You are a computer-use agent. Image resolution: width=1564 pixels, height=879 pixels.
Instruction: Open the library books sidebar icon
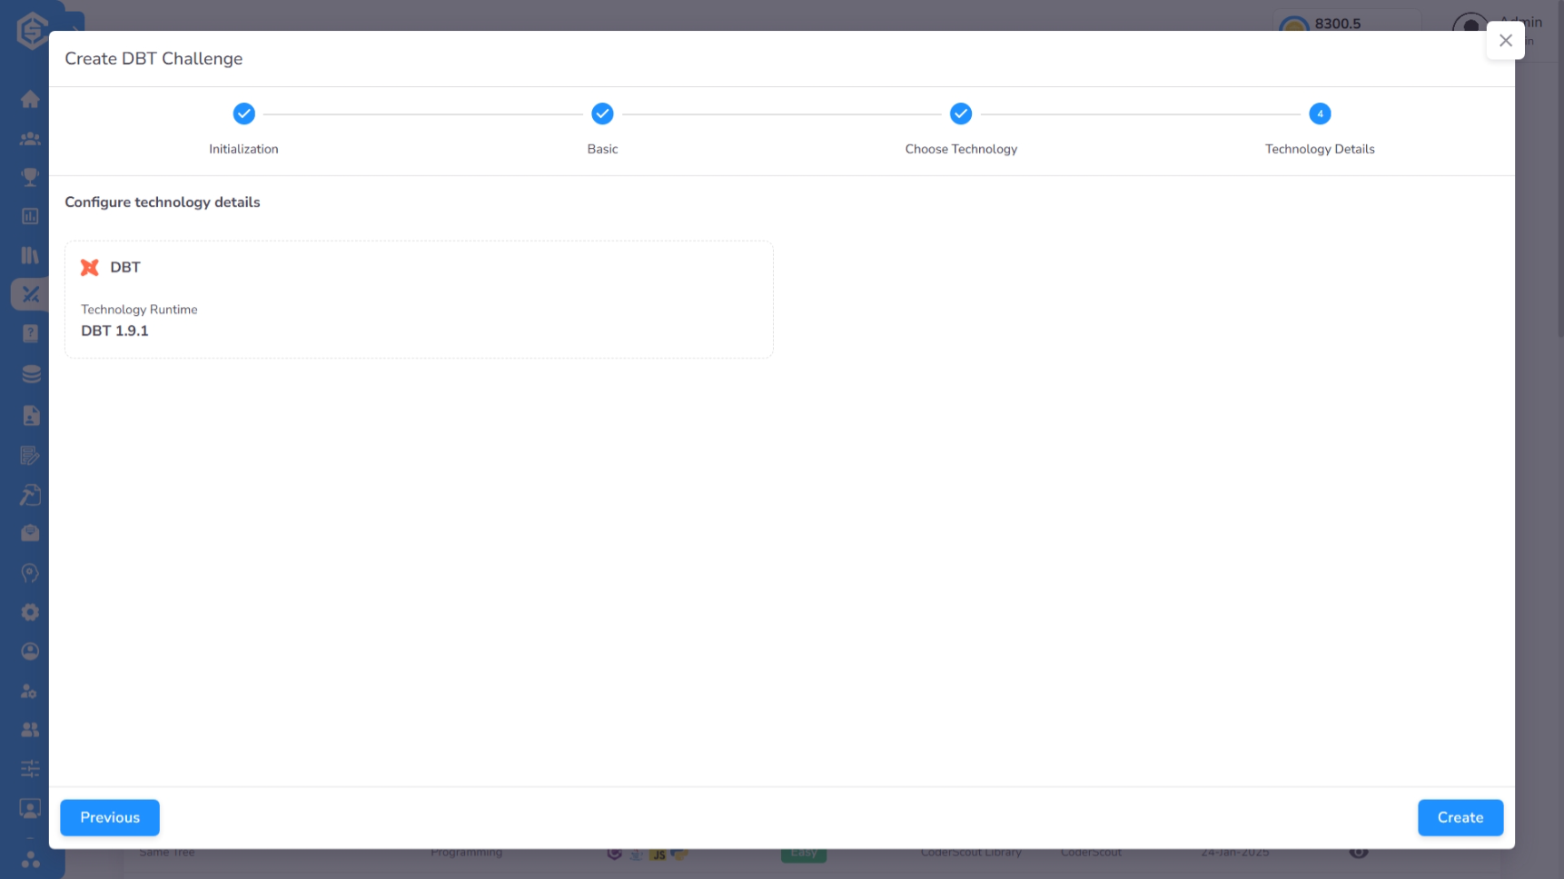(30, 255)
